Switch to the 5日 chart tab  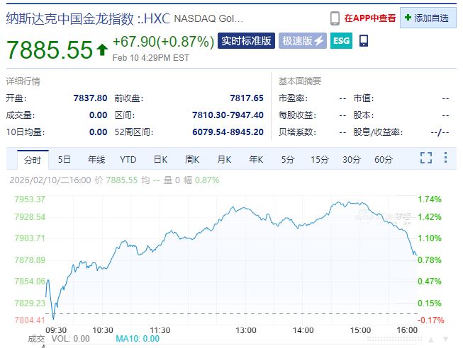pyautogui.click(x=65, y=159)
